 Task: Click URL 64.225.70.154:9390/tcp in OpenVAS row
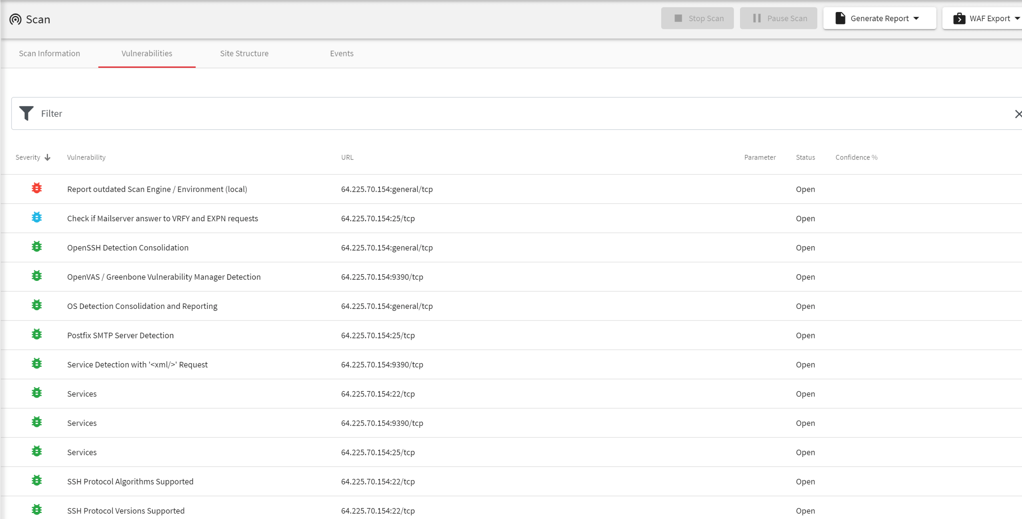[x=382, y=277]
